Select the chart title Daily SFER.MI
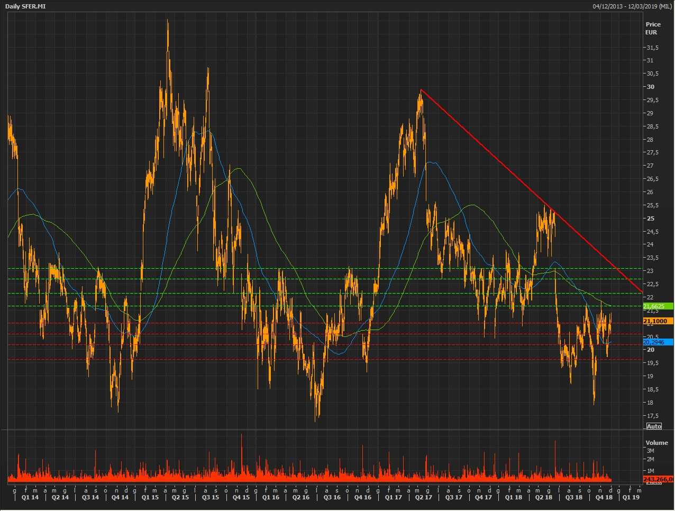The image size is (675, 511). [x=25, y=6]
